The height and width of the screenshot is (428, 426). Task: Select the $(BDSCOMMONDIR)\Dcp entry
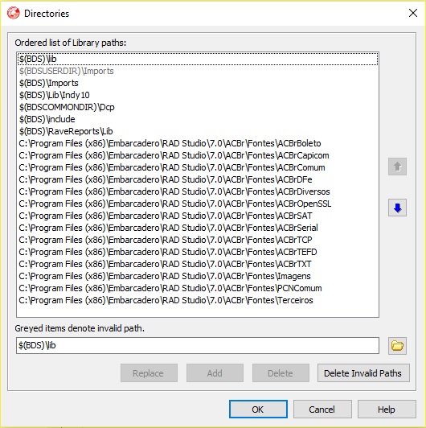[198, 107]
